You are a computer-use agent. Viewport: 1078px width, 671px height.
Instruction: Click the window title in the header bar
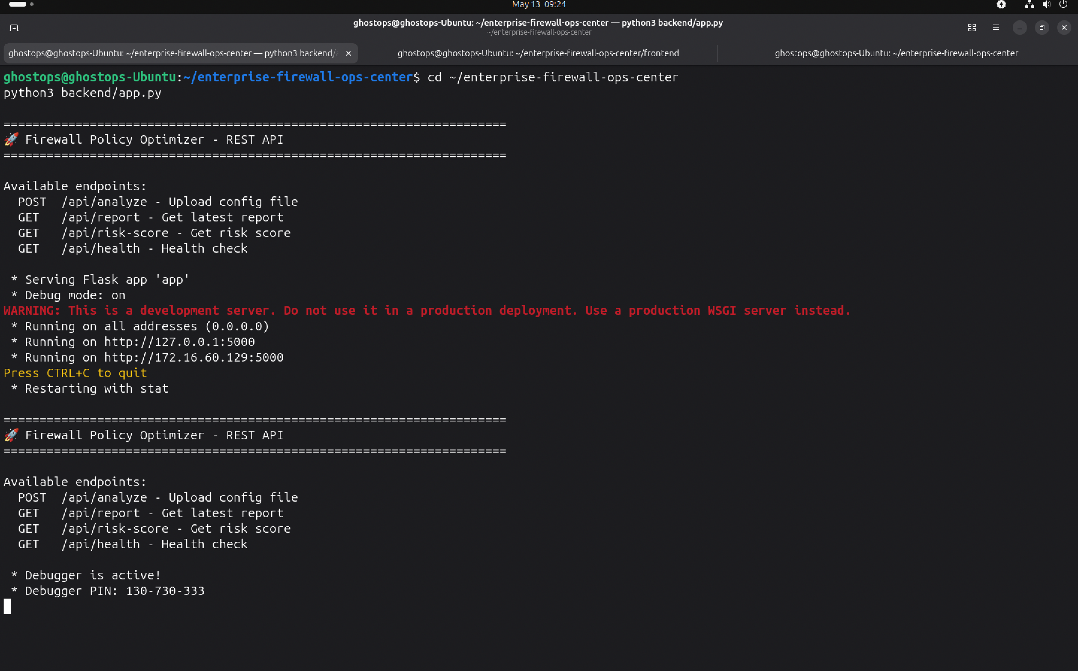pyautogui.click(x=538, y=23)
